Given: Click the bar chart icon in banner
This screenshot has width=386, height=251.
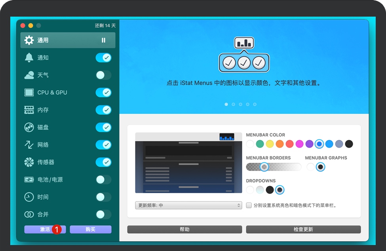Looking at the screenshot, I should point(244,43).
